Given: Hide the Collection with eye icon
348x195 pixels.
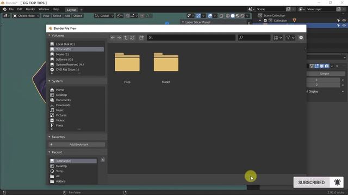Looking at the screenshot, I should (x=344, y=21).
